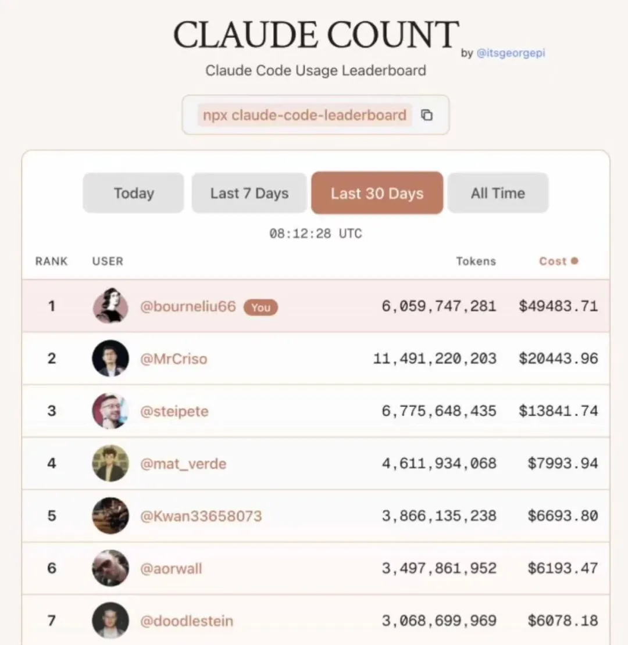
Task: Copy the npx command with the copy icon
Action: tap(427, 115)
